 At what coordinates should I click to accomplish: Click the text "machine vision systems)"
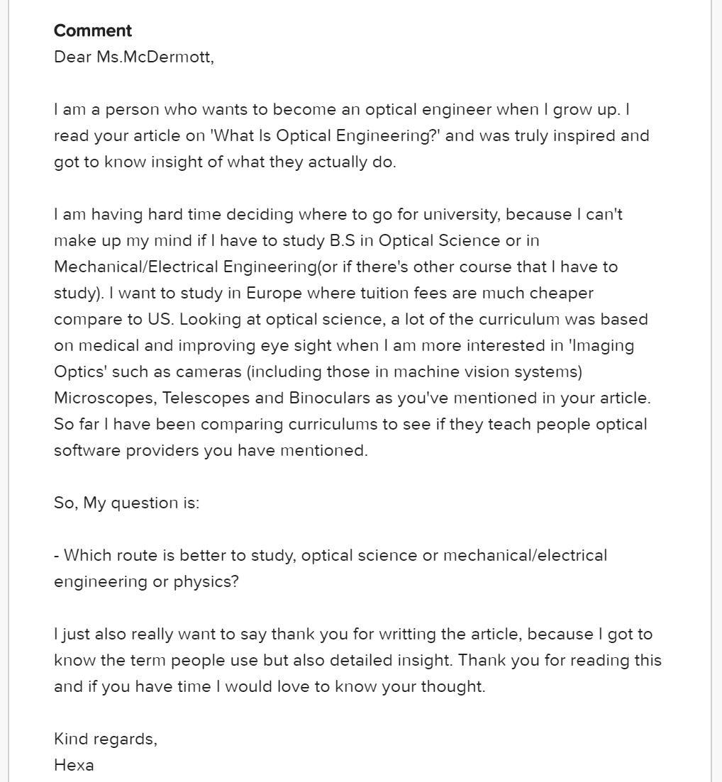coord(488,372)
